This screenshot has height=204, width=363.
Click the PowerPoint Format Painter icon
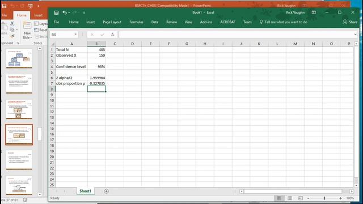[x=12, y=36]
